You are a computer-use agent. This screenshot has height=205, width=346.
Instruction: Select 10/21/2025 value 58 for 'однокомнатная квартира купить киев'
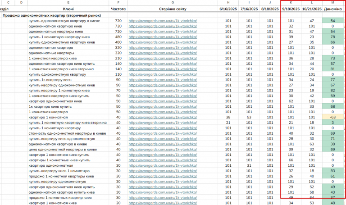pos(312,192)
